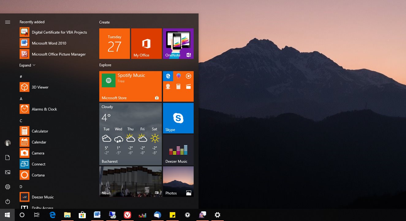Open account options via the profile picture

[x=7, y=143]
